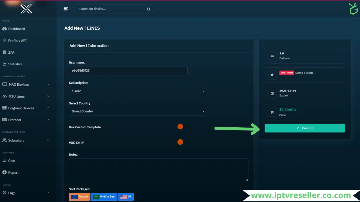Click the search magnifier icon
This screenshot has height=202, width=360.
[149, 9]
